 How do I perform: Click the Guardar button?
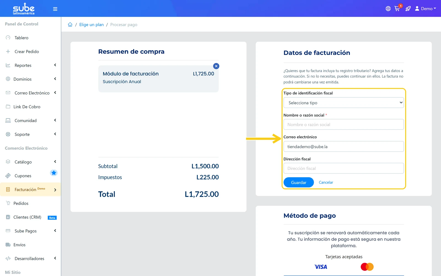coord(299,182)
